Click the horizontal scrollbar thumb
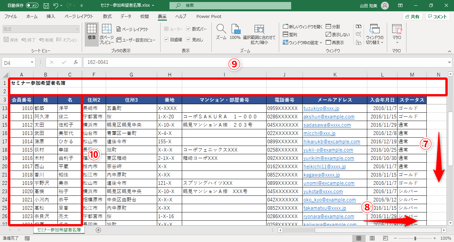Image resolution: width=454 pixels, height=242 pixels. [x=377, y=230]
